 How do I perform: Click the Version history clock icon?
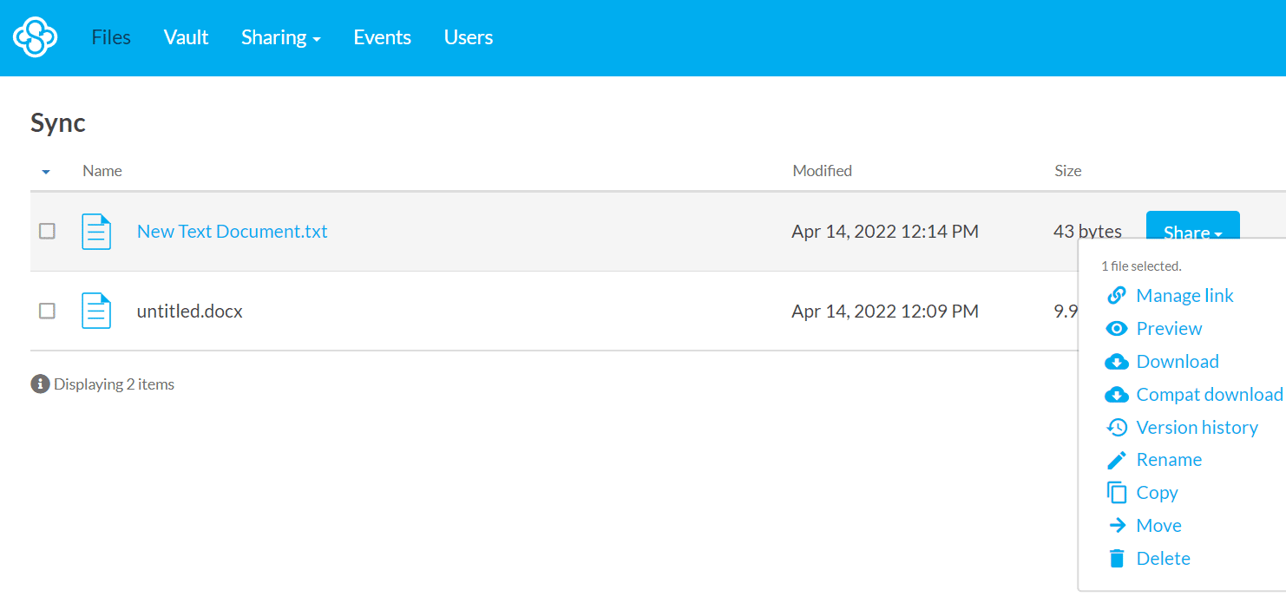tap(1117, 428)
